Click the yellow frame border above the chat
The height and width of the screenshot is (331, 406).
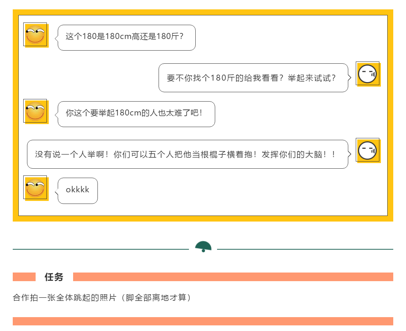coord(203,12)
